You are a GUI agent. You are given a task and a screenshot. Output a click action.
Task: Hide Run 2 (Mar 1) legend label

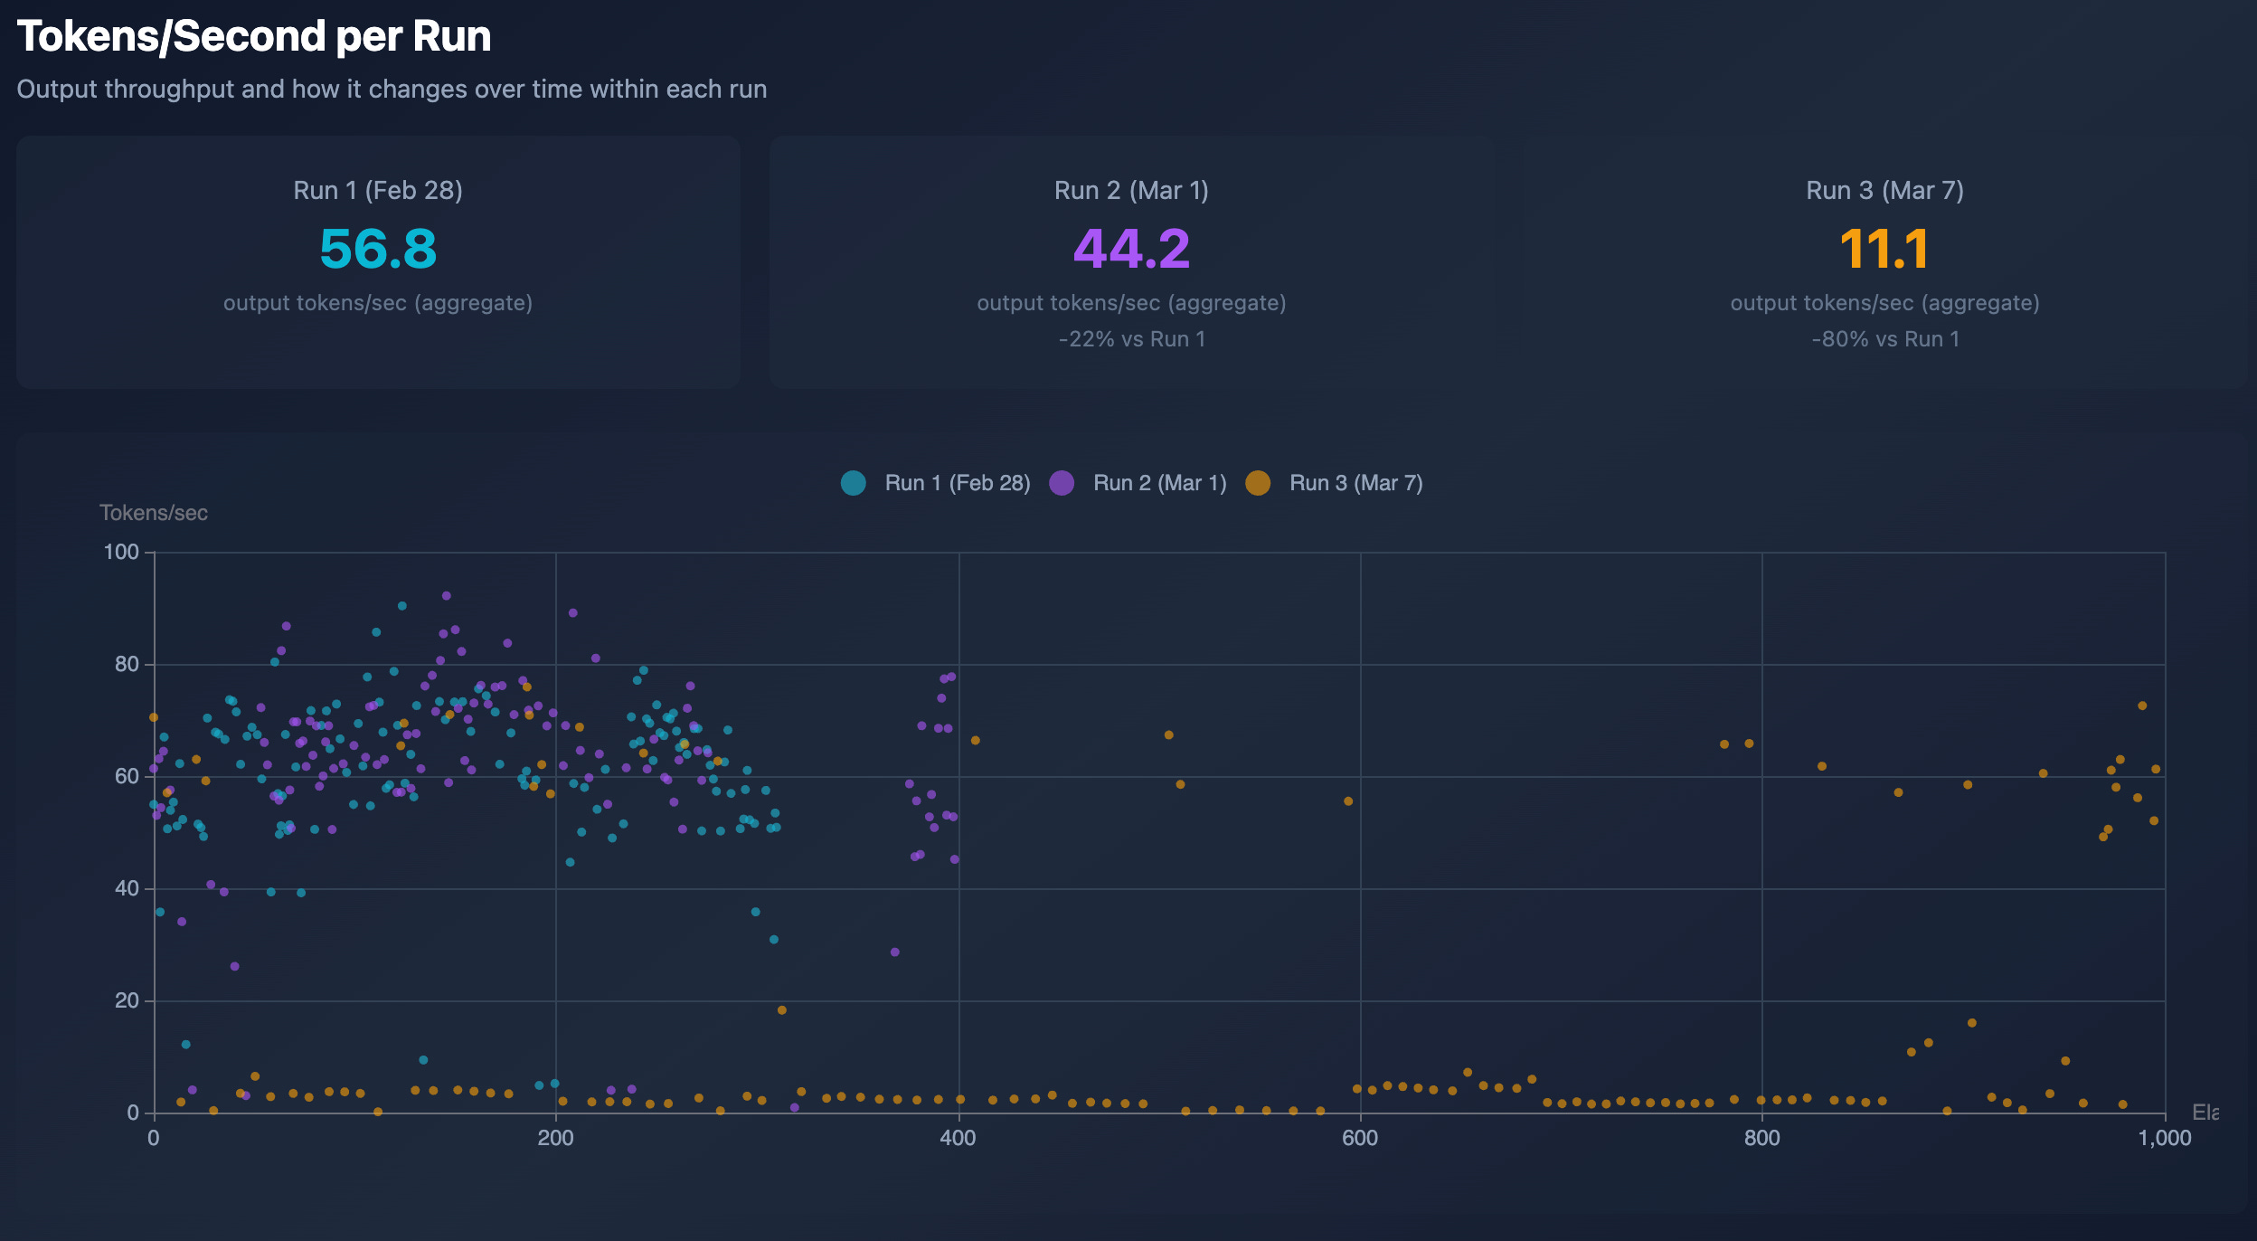[x=1159, y=483]
